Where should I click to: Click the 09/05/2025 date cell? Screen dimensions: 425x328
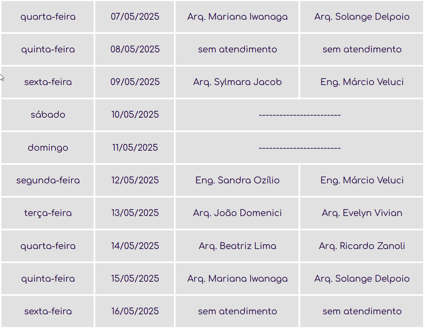point(135,82)
